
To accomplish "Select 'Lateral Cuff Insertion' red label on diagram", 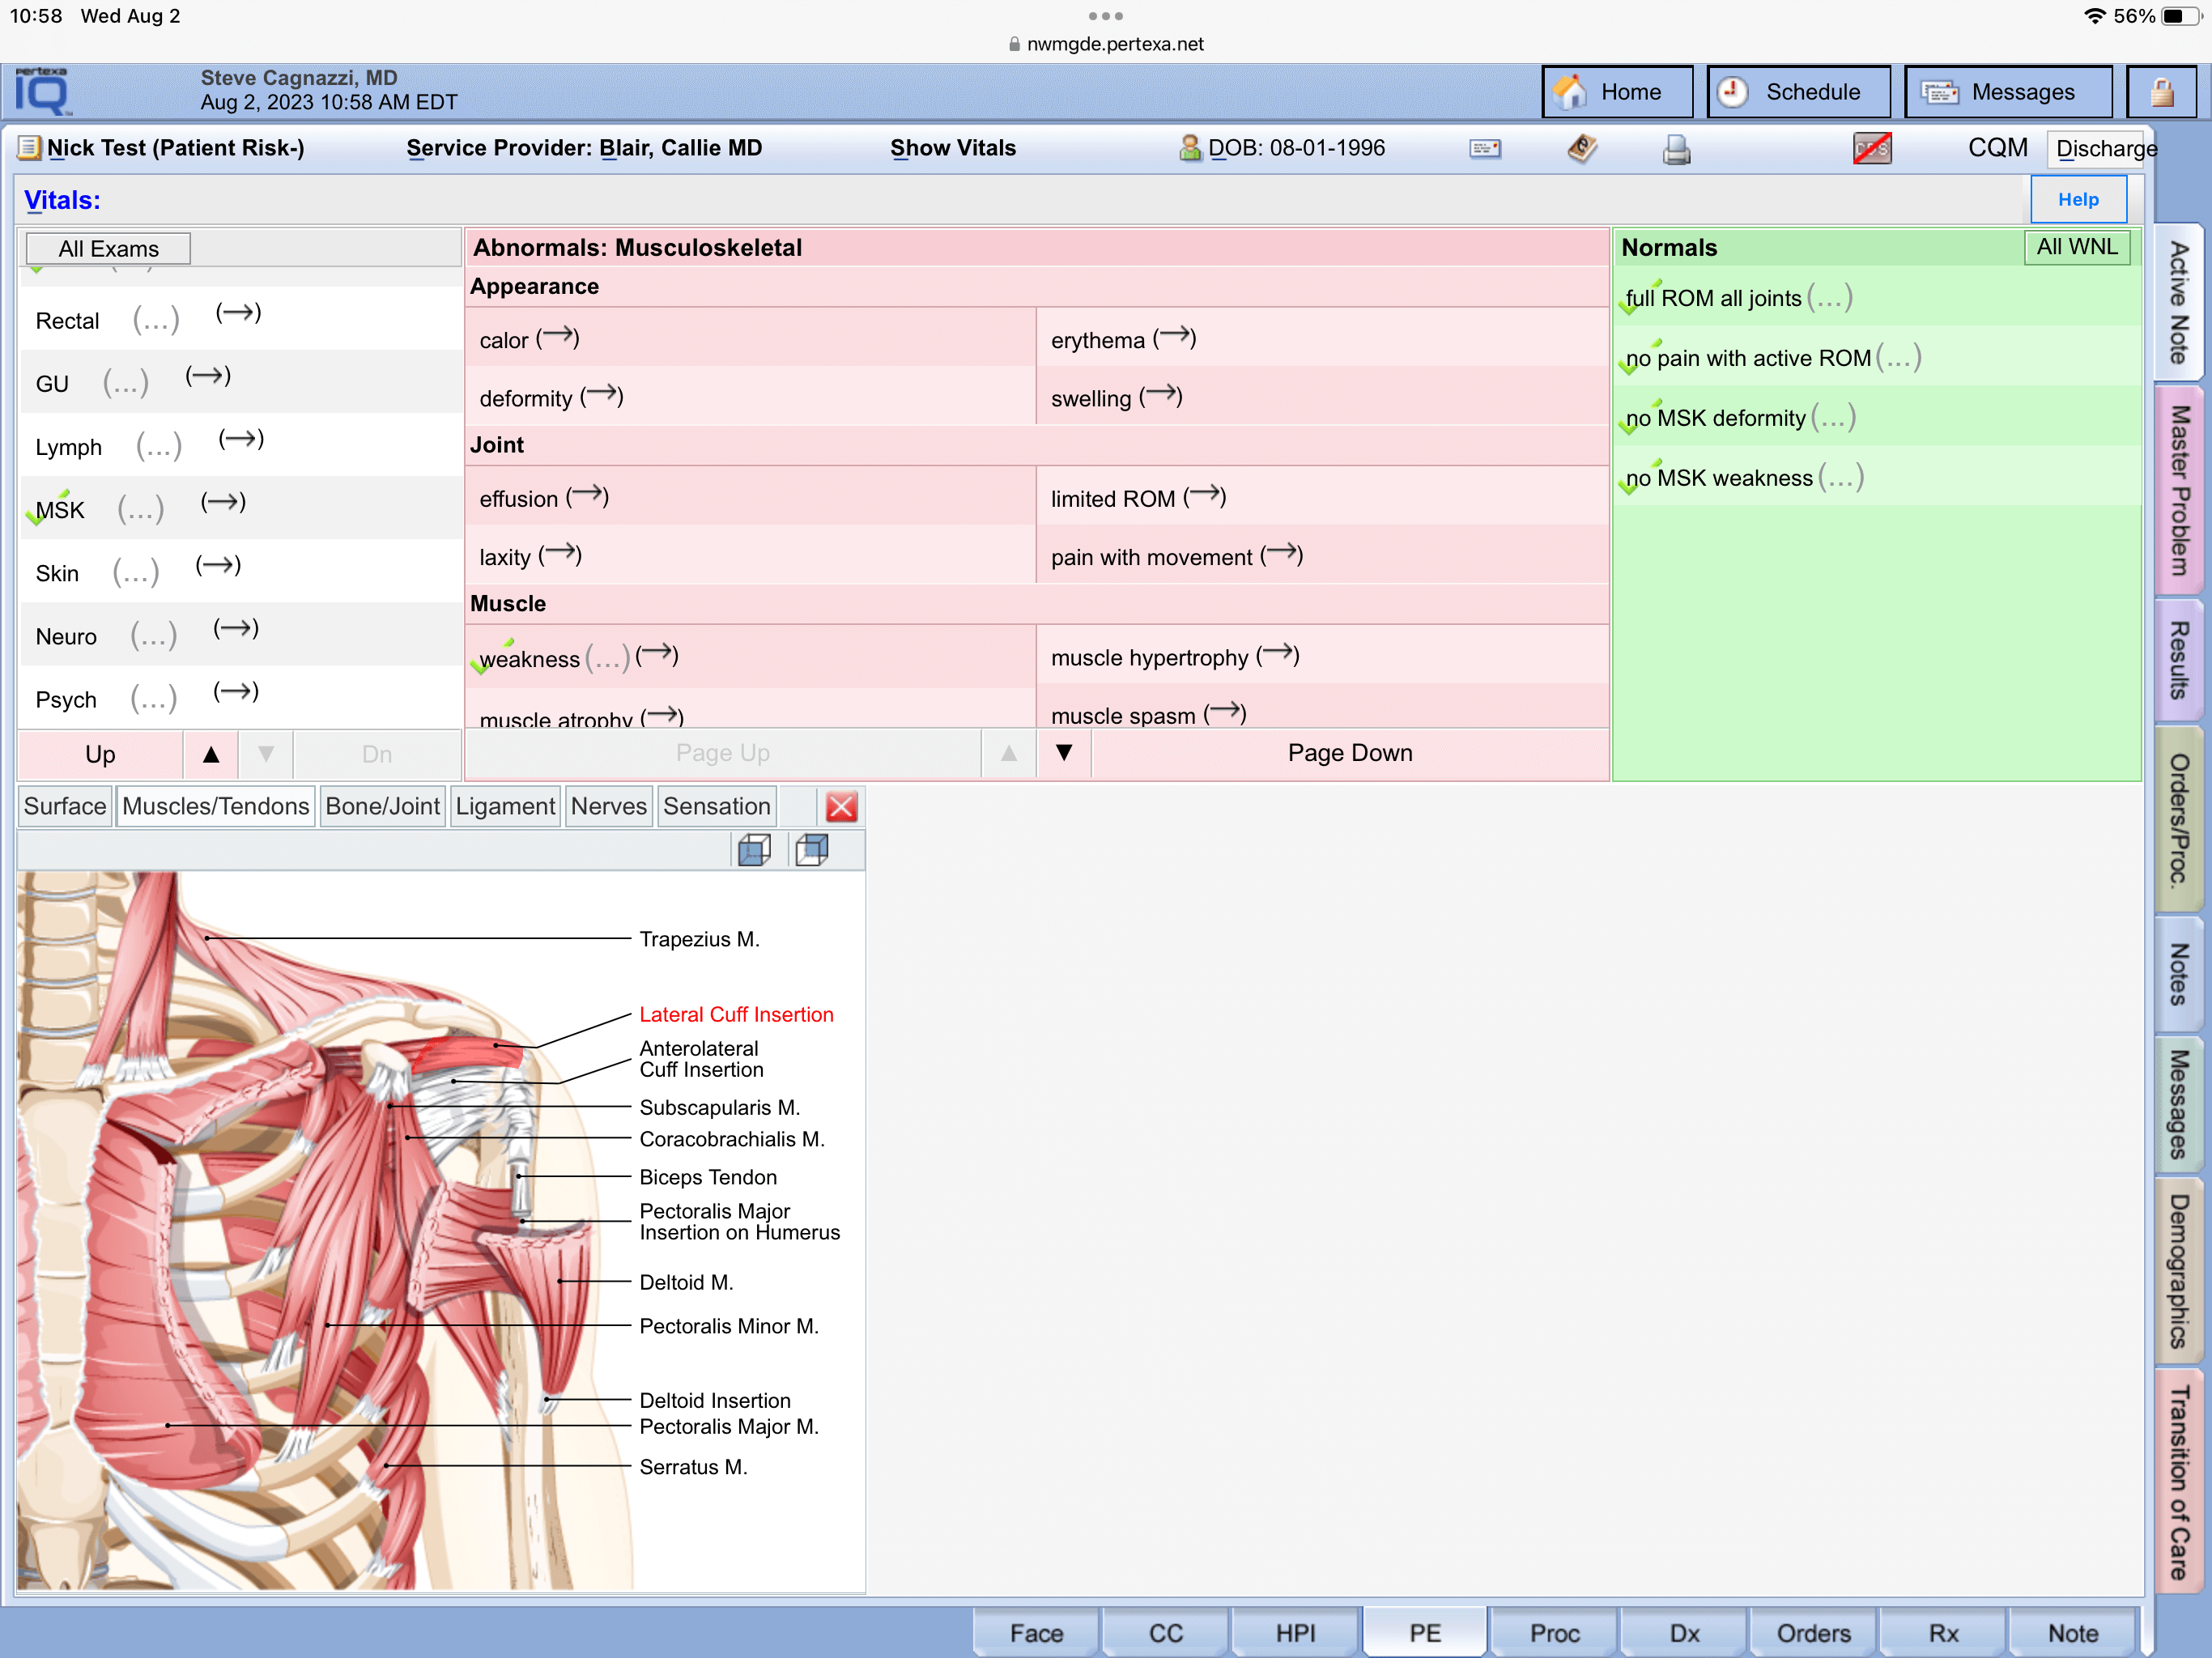I will (x=736, y=1014).
